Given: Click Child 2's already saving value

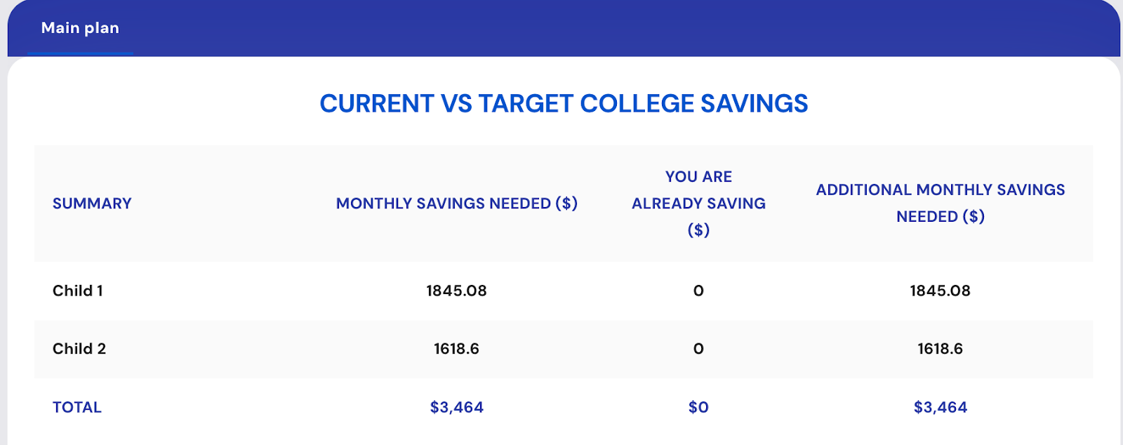Looking at the screenshot, I should point(698,349).
